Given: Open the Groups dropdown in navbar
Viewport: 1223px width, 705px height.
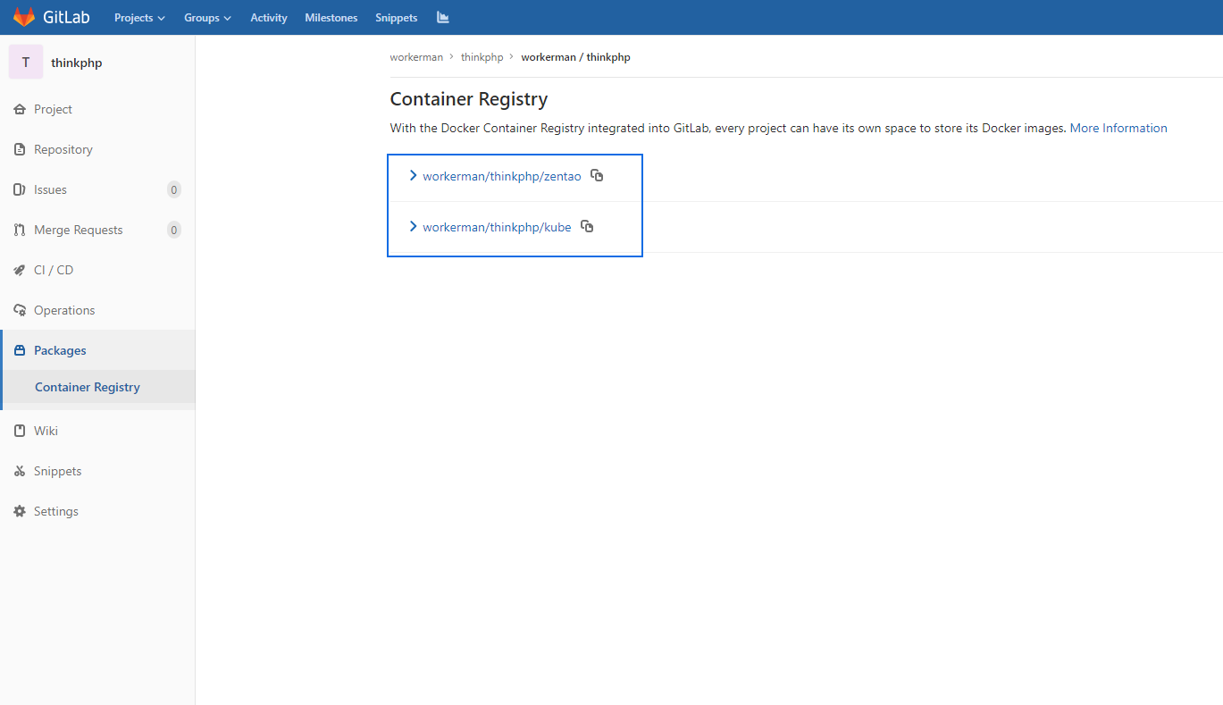Looking at the screenshot, I should pos(207,17).
